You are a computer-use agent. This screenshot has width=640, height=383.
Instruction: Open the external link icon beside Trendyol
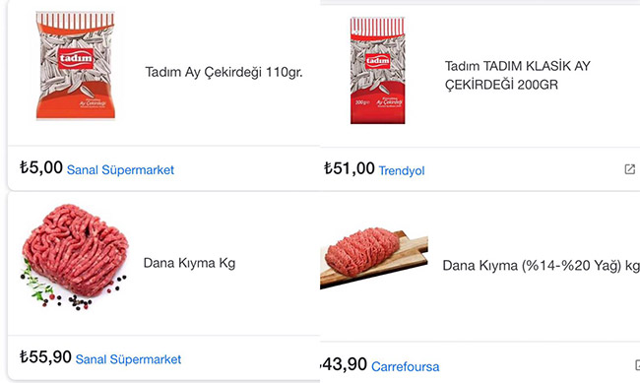tap(630, 169)
